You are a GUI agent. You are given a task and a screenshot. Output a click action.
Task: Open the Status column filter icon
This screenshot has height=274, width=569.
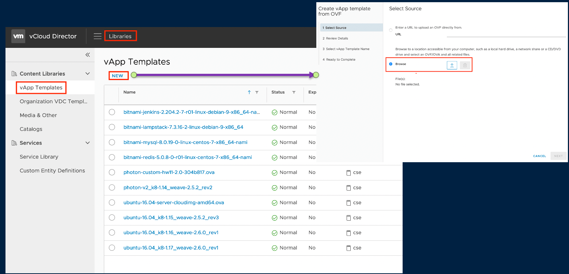[x=294, y=92]
